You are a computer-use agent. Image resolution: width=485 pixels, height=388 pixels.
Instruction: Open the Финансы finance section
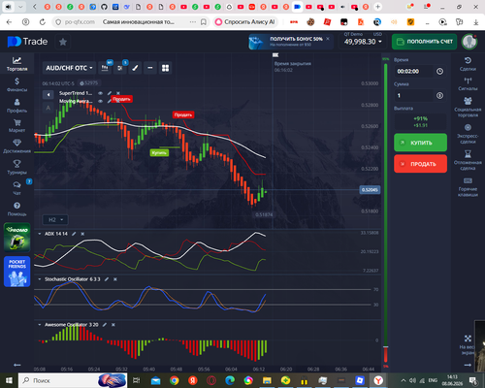click(x=16, y=84)
